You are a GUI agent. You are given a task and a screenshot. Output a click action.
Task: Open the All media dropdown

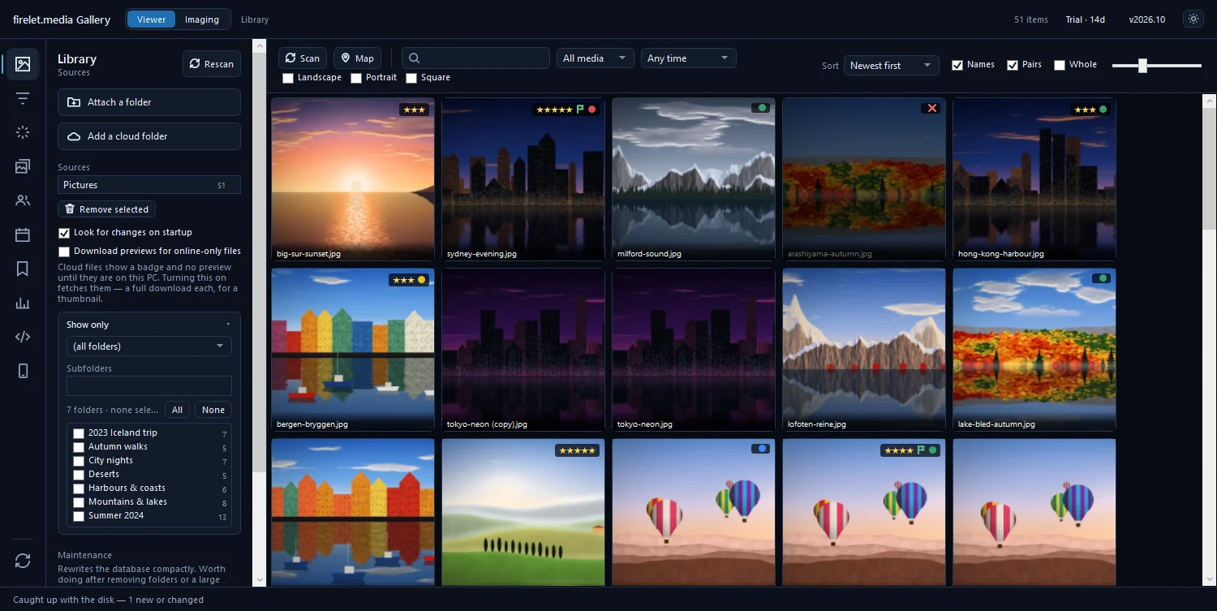596,58
